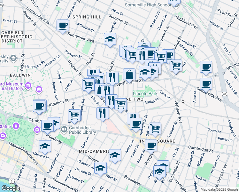Click the purple museum pin near Broadway

click(37, 130)
